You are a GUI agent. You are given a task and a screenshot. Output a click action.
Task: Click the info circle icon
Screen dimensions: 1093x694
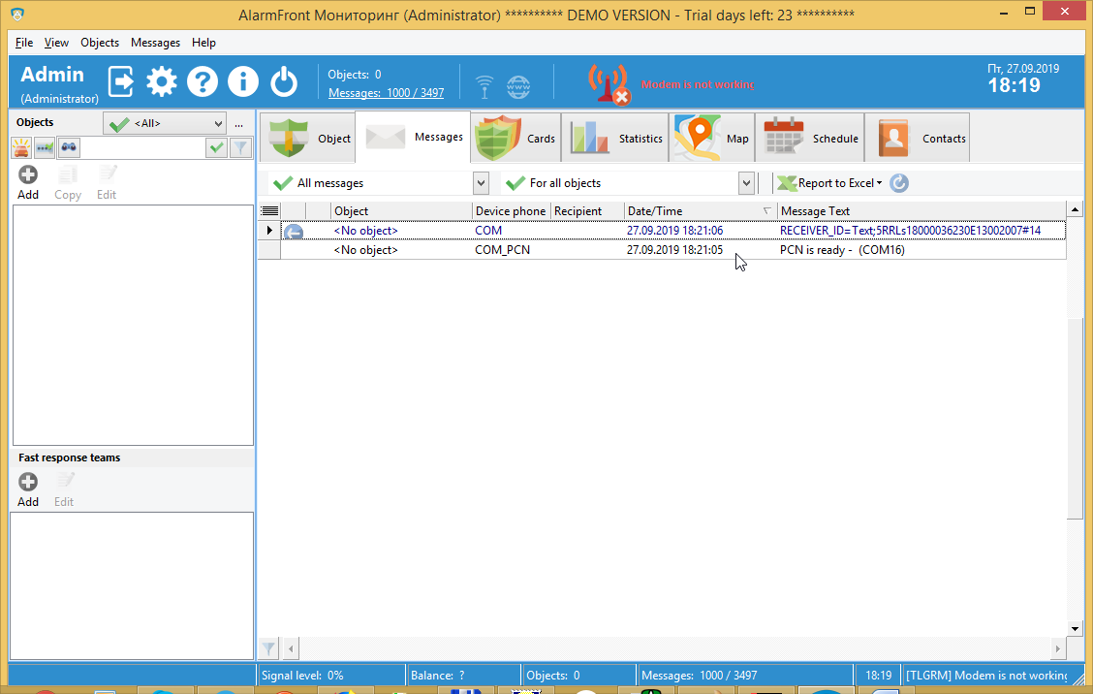242,81
